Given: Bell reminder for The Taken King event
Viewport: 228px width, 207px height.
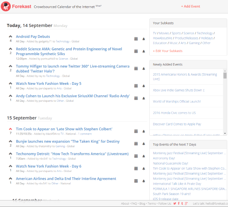Looking at the screenshot, I should point(144,144).
